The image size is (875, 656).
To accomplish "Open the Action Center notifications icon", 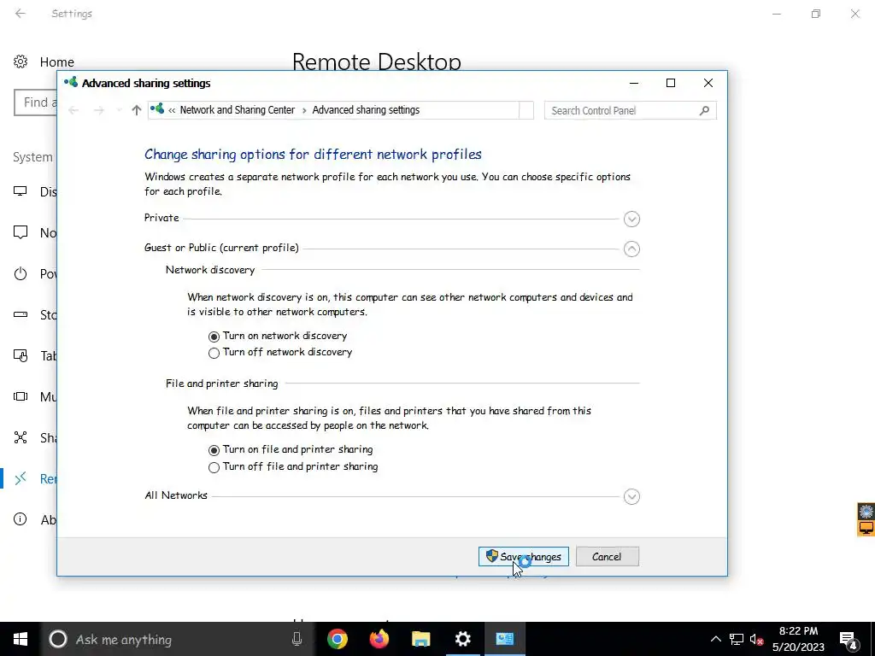I will click(848, 640).
